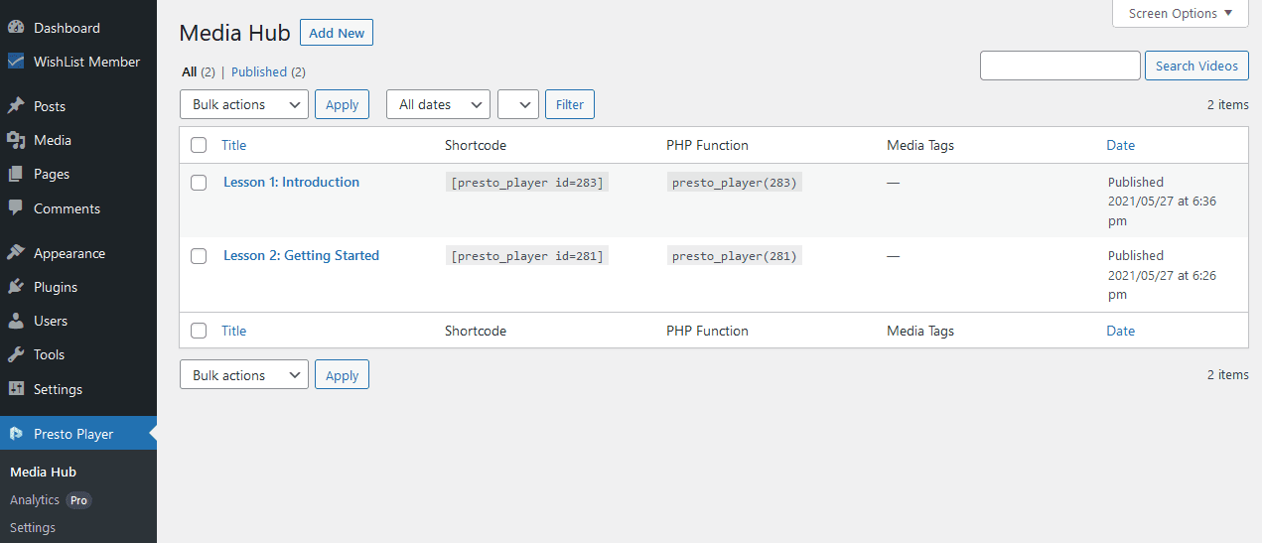The width and height of the screenshot is (1262, 543).
Task: Click the WishList Member sidebar icon
Action: [x=16, y=62]
